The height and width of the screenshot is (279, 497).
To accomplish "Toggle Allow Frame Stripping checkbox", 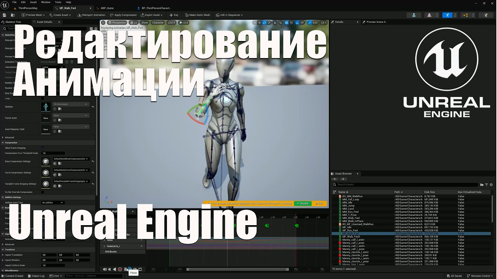I will pyautogui.click(x=43, y=148).
